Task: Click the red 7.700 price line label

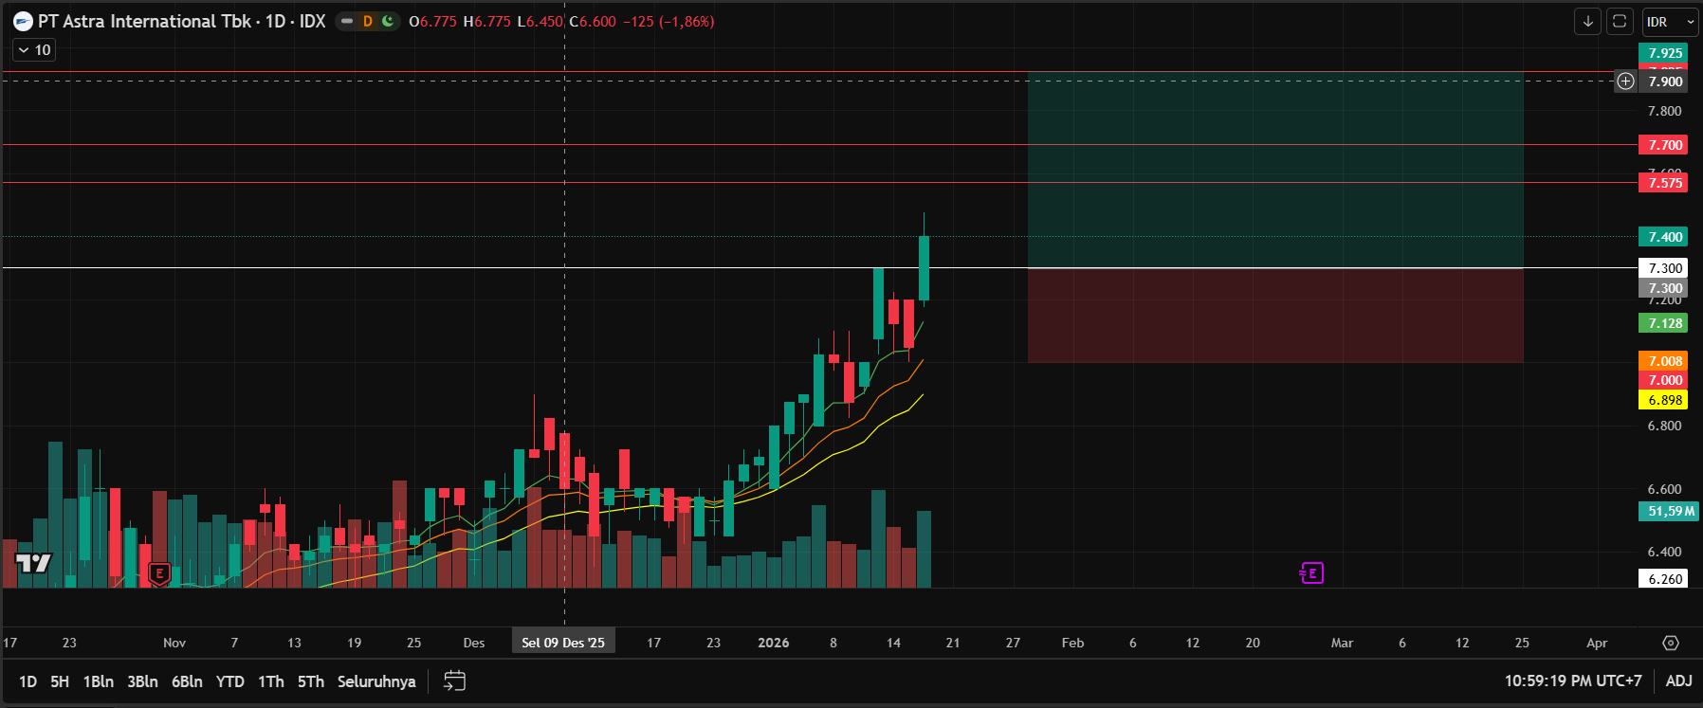Action: [x=1664, y=145]
